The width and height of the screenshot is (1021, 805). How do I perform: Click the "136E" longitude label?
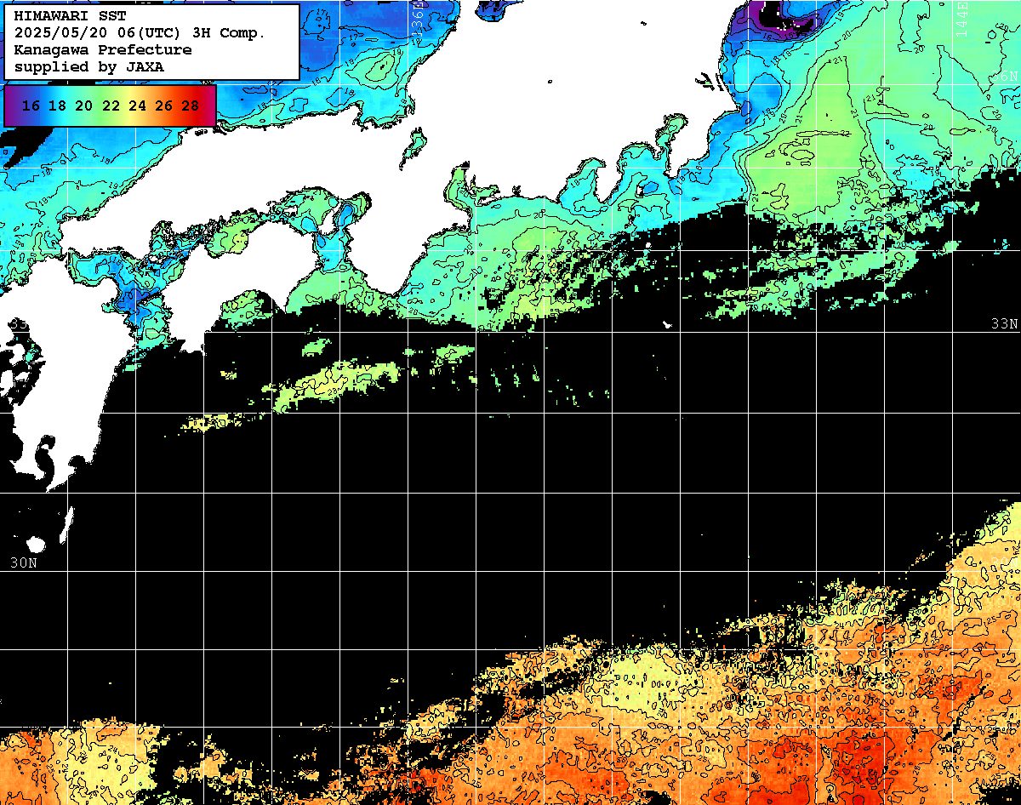[416, 20]
